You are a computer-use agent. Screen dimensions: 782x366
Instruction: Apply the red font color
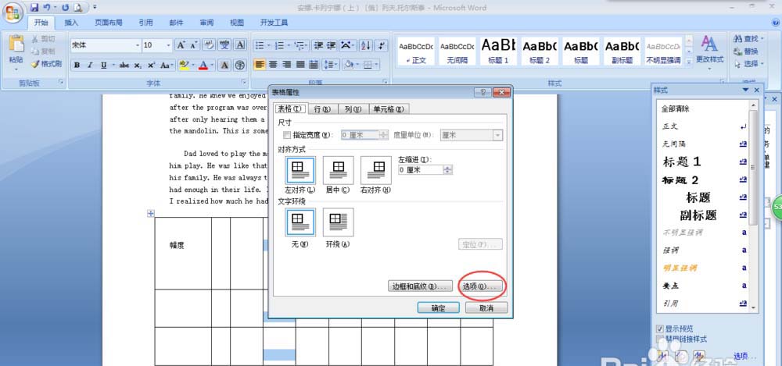coord(203,66)
